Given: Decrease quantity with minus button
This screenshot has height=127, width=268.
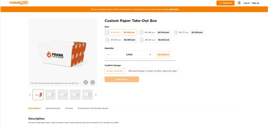Looking at the screenshot, I should coord(108,54).
